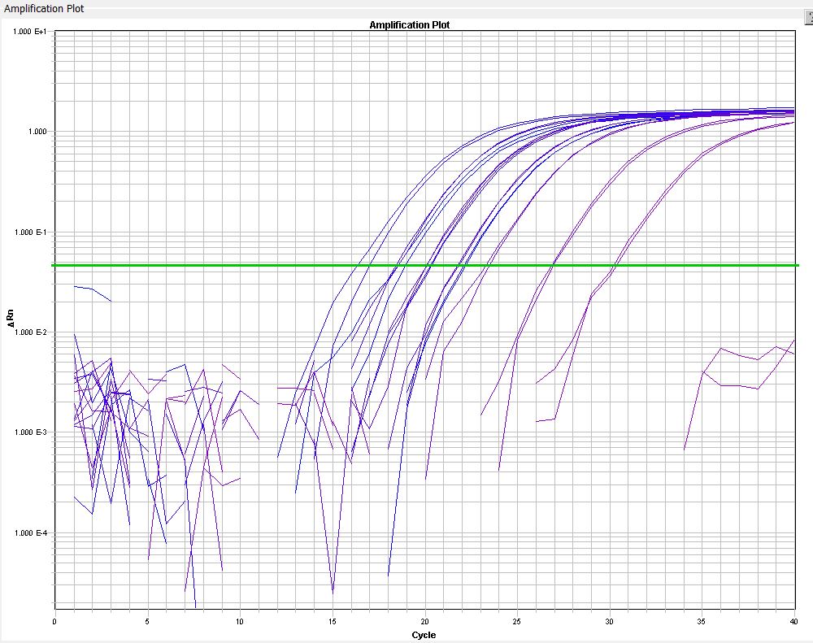Click the 1.000 E-4 y-axis tick label
The image size is (813, 643).
click(32, 533)
